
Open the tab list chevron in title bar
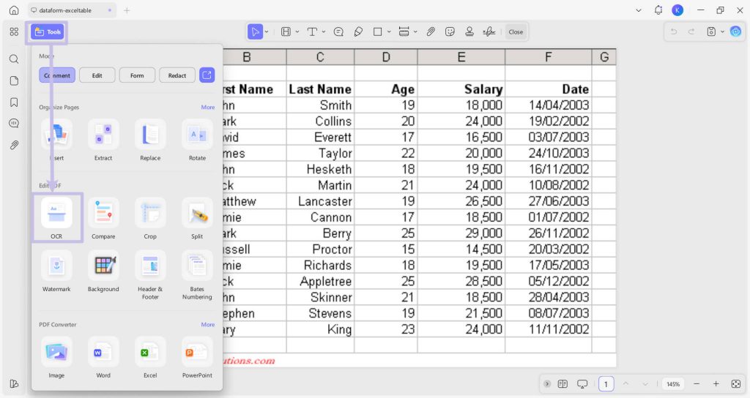click(x=639, y=10)
